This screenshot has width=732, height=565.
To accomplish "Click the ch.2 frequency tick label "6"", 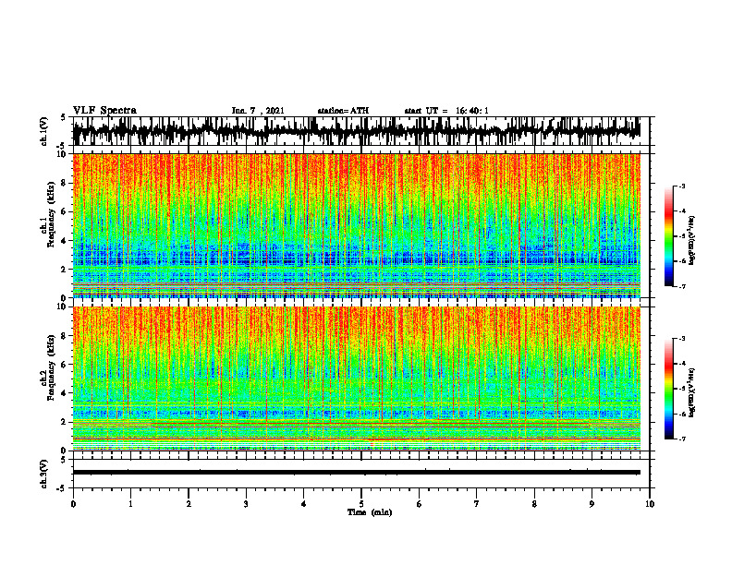I will 65,365.
